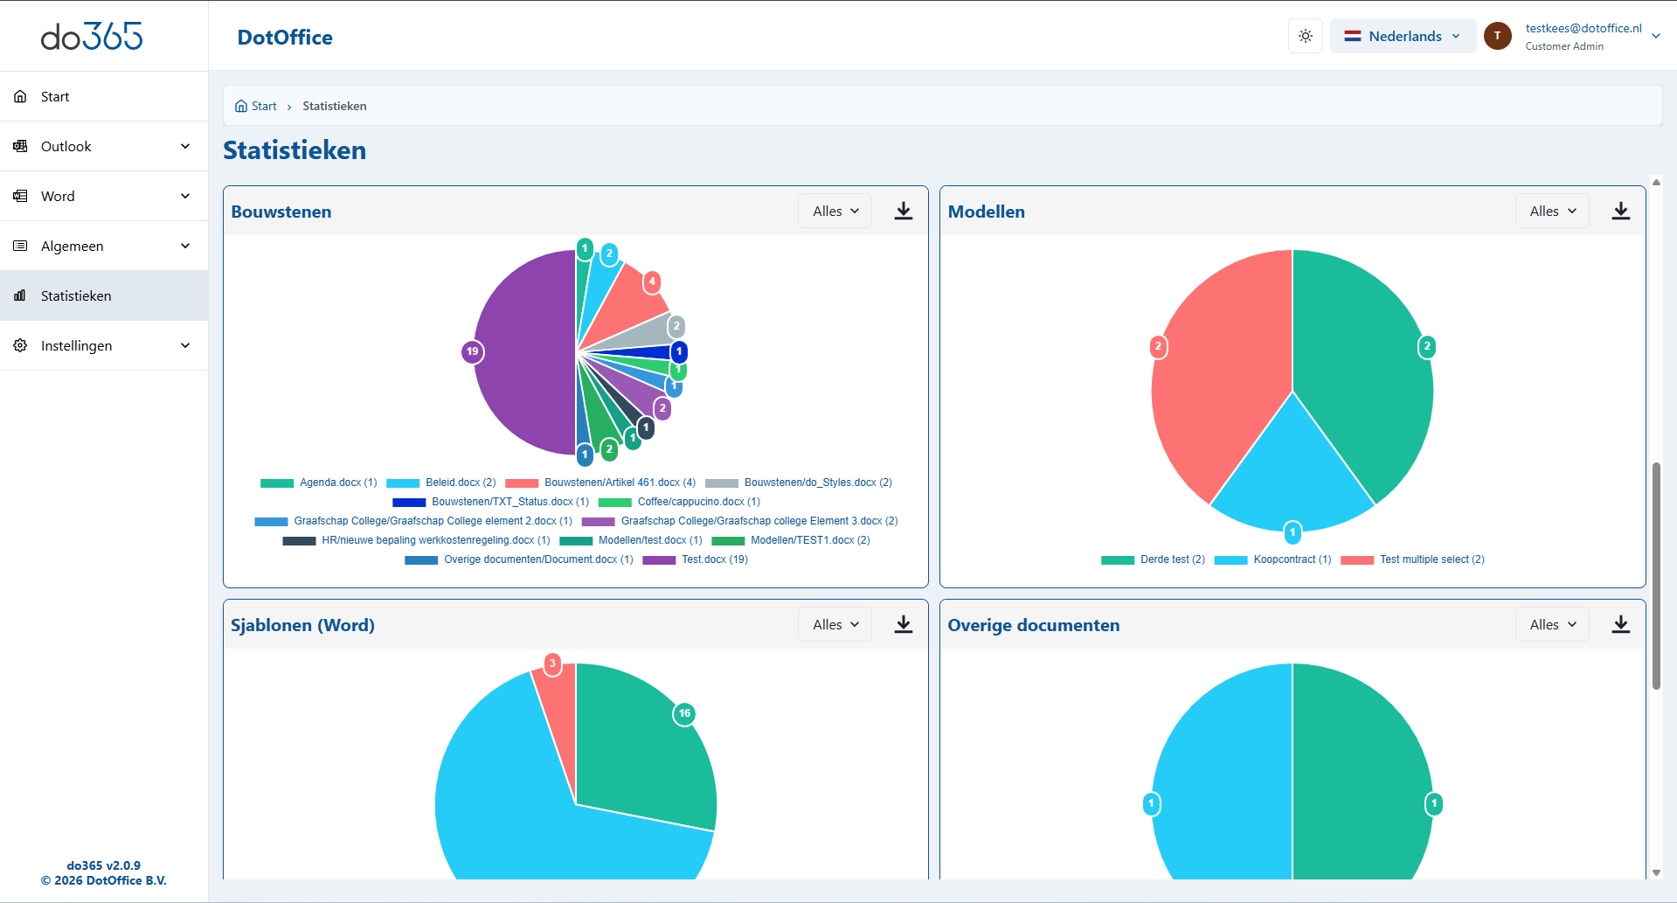The image size is (1677, 903).
Task: Open the Alles filter for Bouwstenen
Action: click(x=835, y=212)
